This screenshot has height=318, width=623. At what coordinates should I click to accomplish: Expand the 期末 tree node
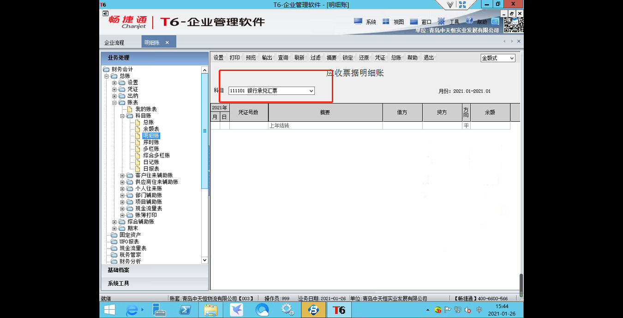pyautogui.click(x=114, y=229)
